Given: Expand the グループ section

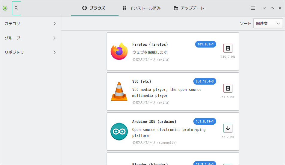Looking at the screenshot, I should pyautogui.click(x=30, y=38).
